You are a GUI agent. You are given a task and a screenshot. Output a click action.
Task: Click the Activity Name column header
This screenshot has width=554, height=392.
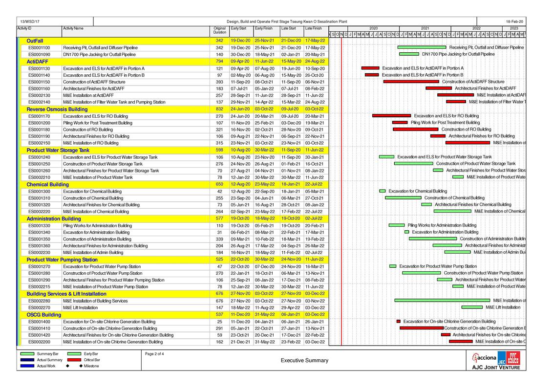coord(73,28)
